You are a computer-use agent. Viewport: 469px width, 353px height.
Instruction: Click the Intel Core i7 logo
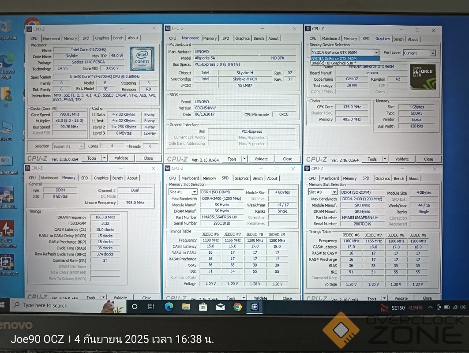pyautogui.click(x=143, y=59)
